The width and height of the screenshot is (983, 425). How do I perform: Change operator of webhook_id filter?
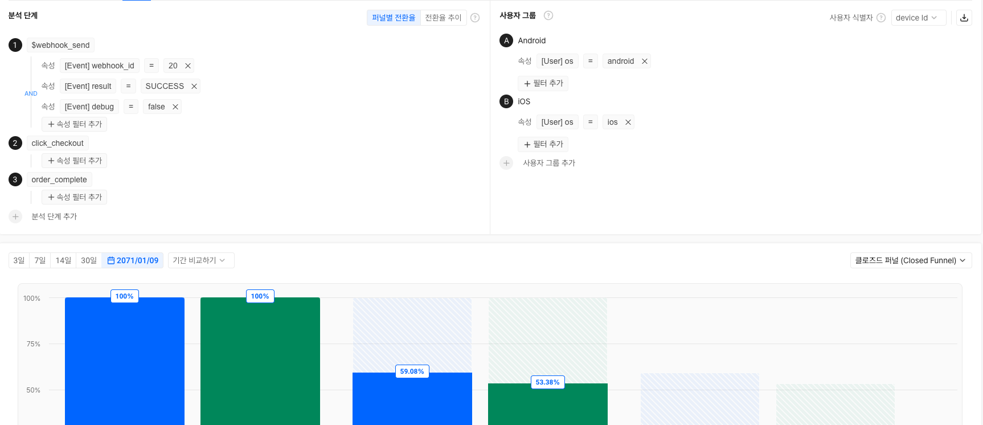[151, 66]
